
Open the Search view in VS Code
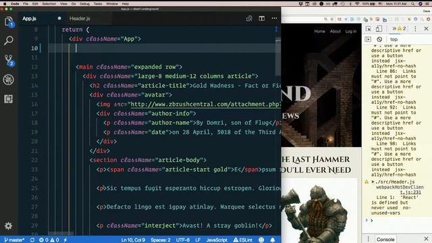[9, 40]
